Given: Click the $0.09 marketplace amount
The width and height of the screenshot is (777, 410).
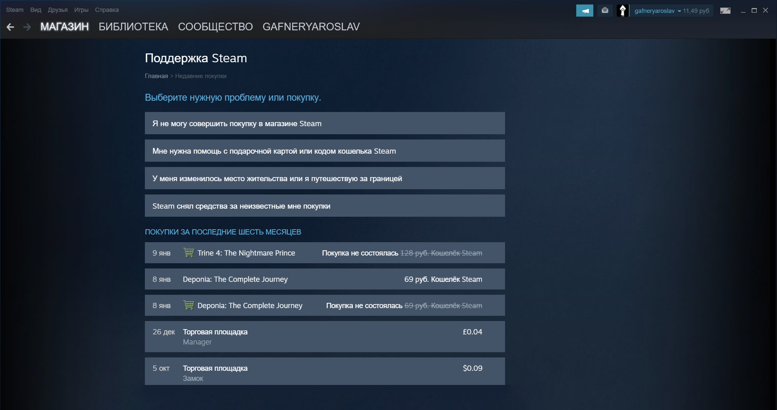Looking at the screenshot, I should [472, 368].
